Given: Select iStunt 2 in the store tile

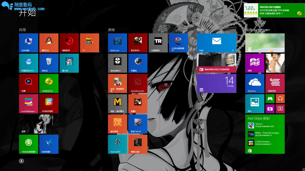Looking at the screenshot, I should tap(264, 125).
